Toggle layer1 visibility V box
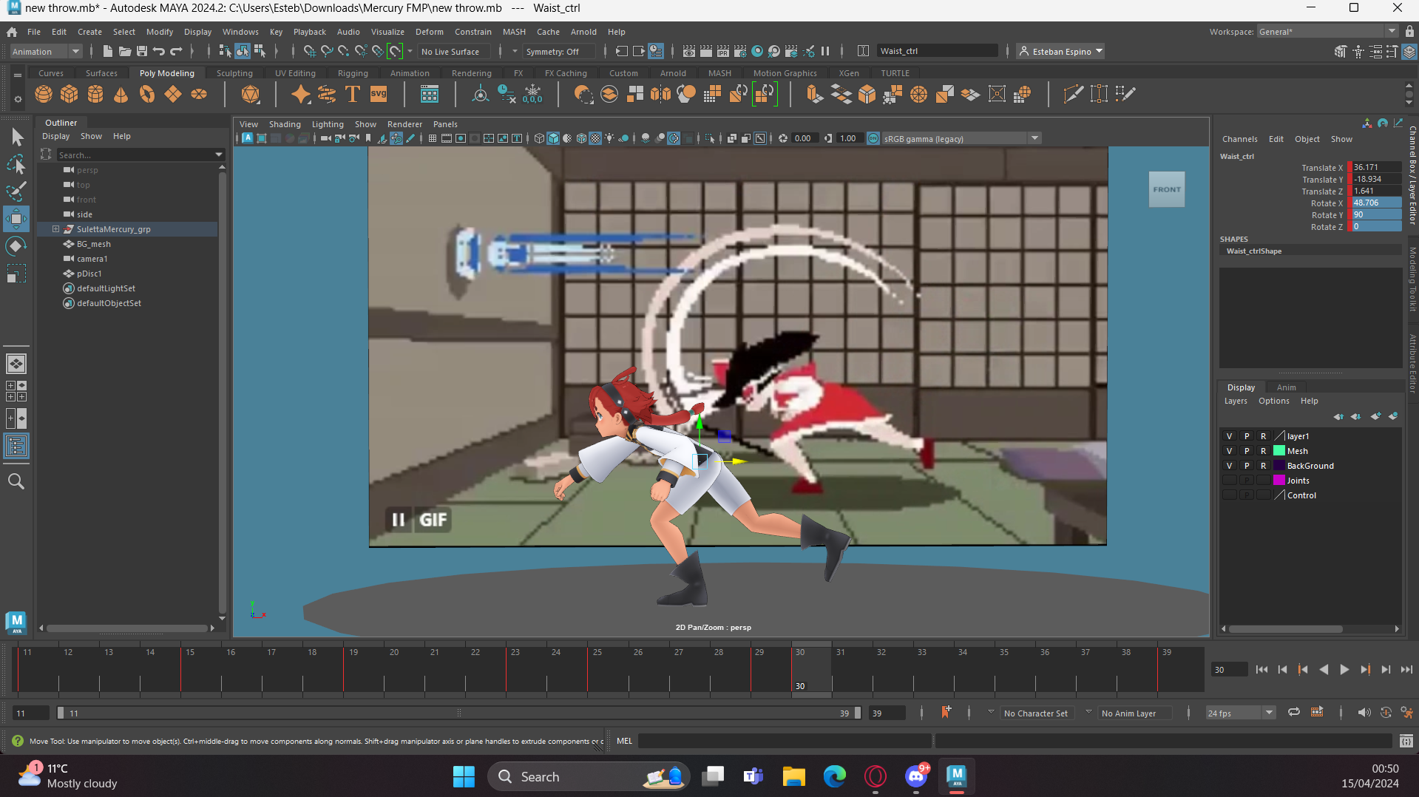Screen dimensions: 1419x797 point(1230,436)
